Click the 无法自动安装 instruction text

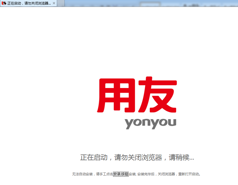tap(82, 174)
